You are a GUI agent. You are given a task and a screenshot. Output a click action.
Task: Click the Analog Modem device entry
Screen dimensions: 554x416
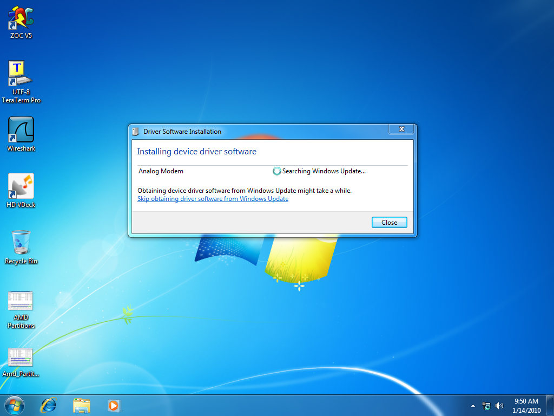click(x=161, y=171)
